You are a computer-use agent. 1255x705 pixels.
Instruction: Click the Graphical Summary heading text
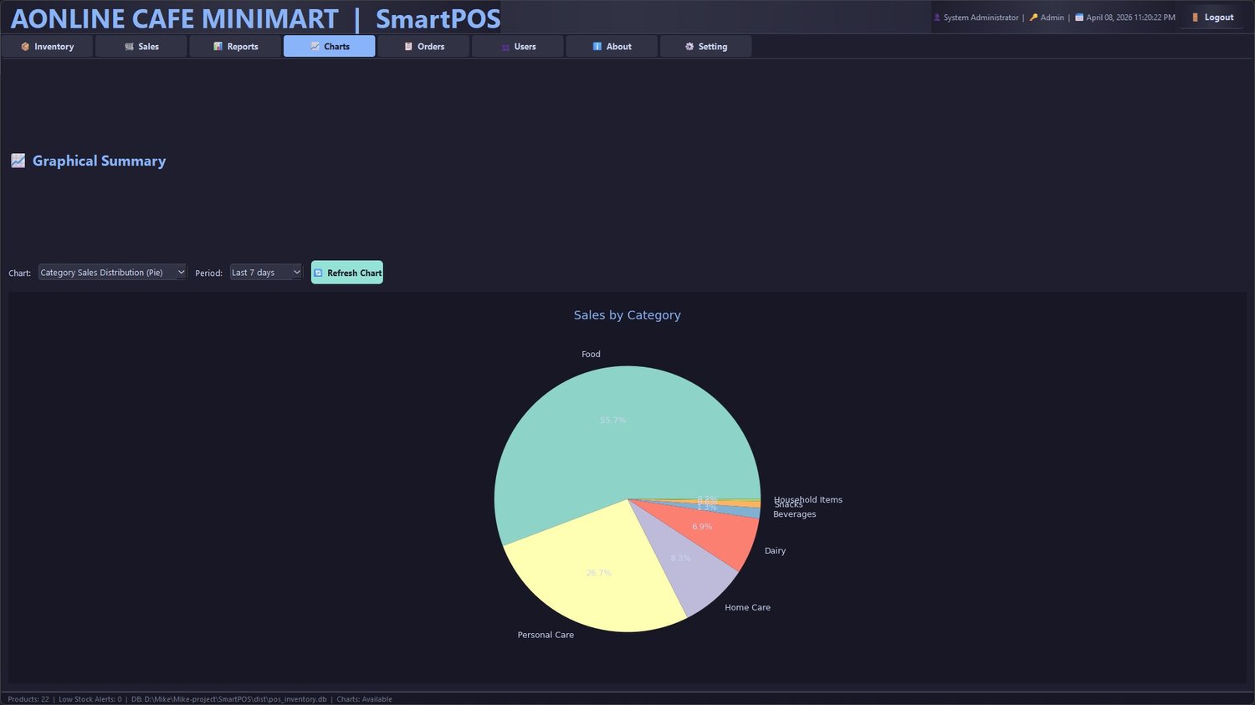click(99, 161)
